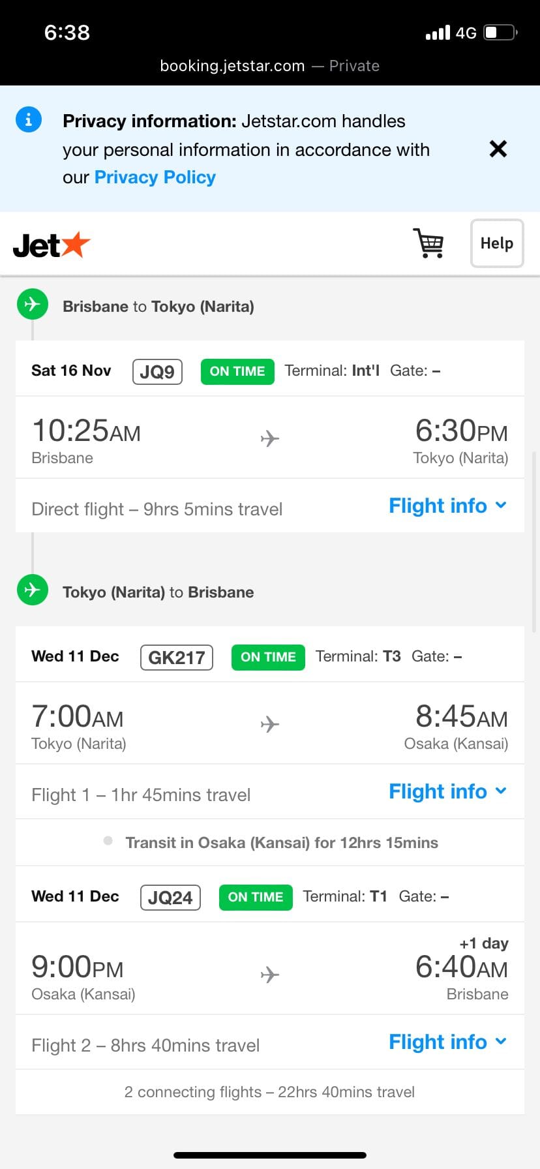Open the Privacy Policy link
The width and height of the screenshot is (540, 1169).
(155, 177)
